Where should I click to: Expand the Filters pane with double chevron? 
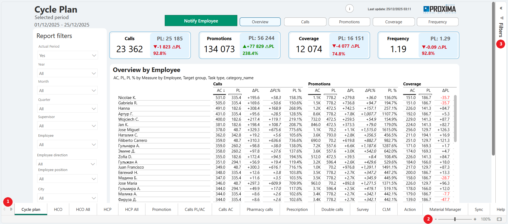pyautogui.click(x=501, y=8)
